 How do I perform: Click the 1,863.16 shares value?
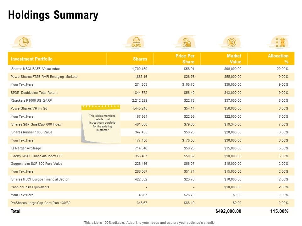(x=141, y=77)
